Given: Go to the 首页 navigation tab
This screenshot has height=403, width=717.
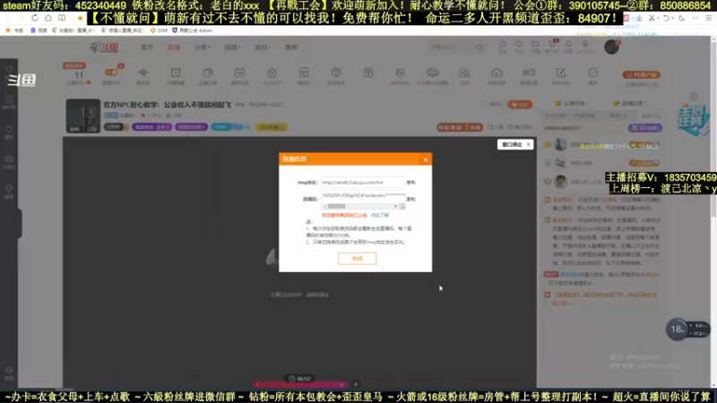Looking at the screenshot, I should pos(147,47).
